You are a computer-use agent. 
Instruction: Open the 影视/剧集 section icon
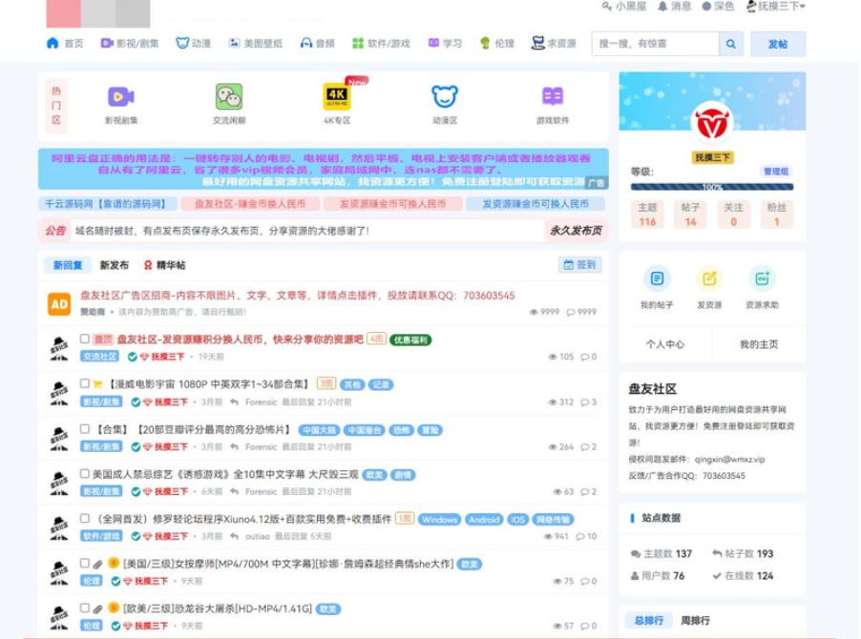point(110,43)
